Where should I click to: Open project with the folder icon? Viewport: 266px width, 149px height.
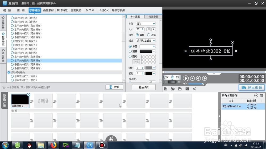tap(173, 89)
